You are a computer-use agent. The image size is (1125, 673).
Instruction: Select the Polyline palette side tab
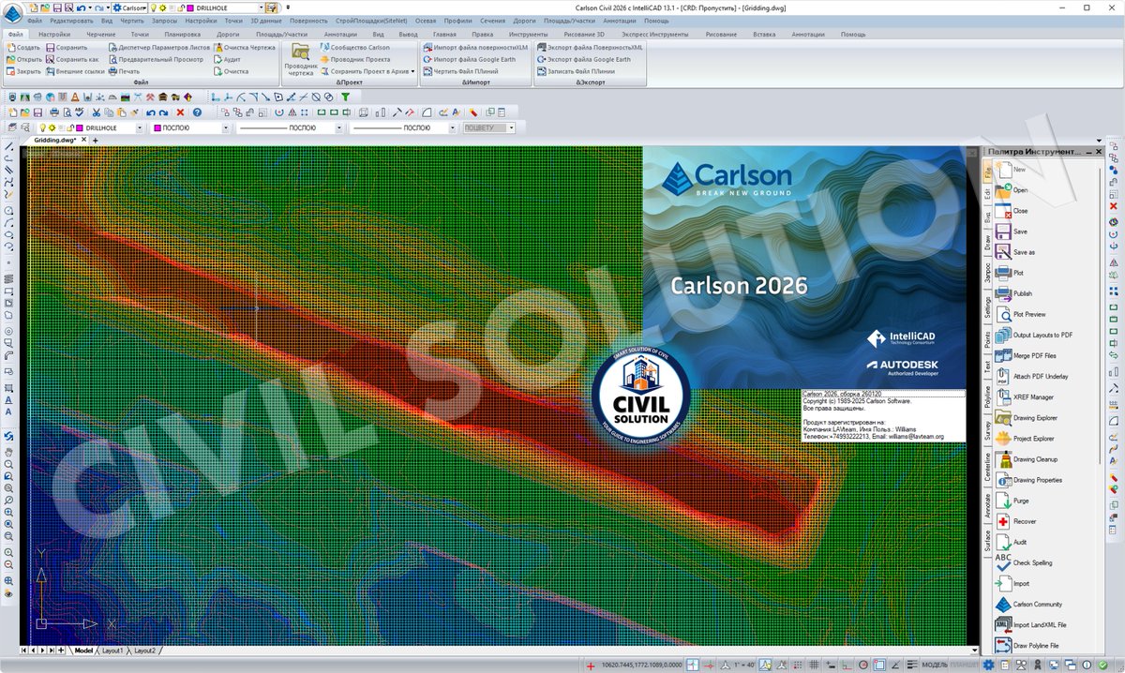pos(987,398)
